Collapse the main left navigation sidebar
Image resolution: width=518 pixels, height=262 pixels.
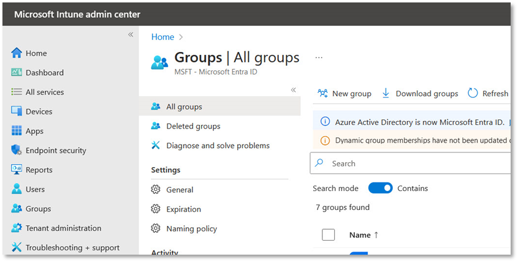coord(131,35)
